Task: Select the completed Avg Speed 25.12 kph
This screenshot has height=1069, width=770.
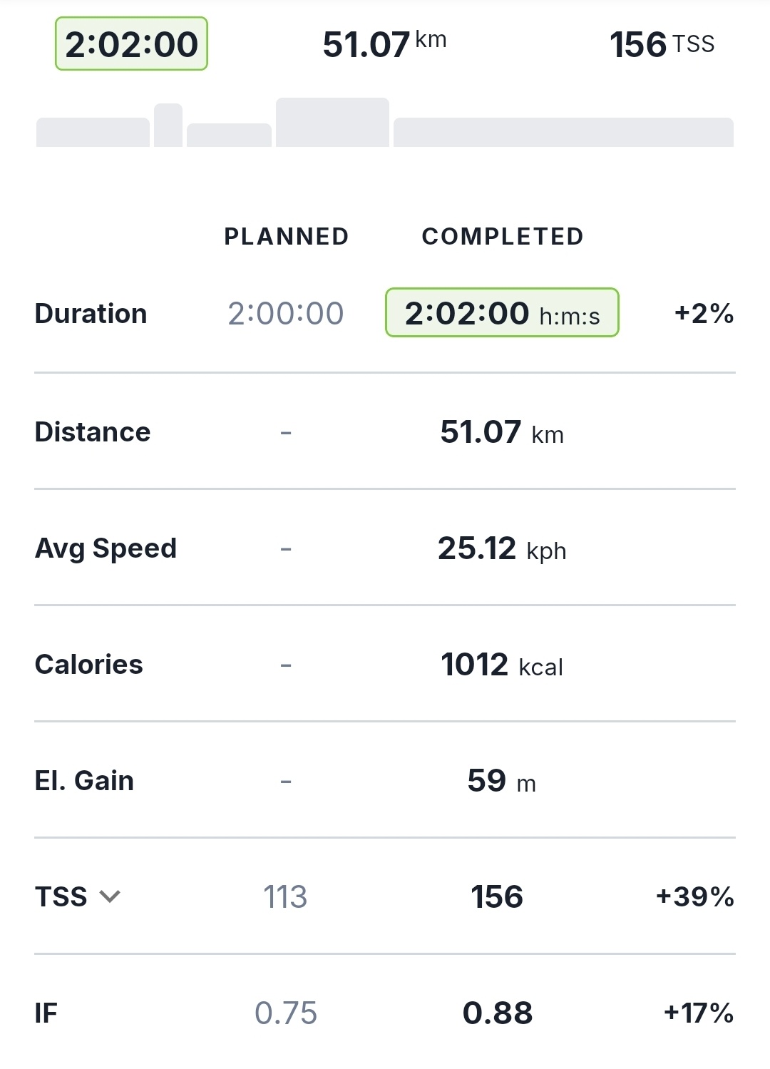Action: tap(502, 548)
